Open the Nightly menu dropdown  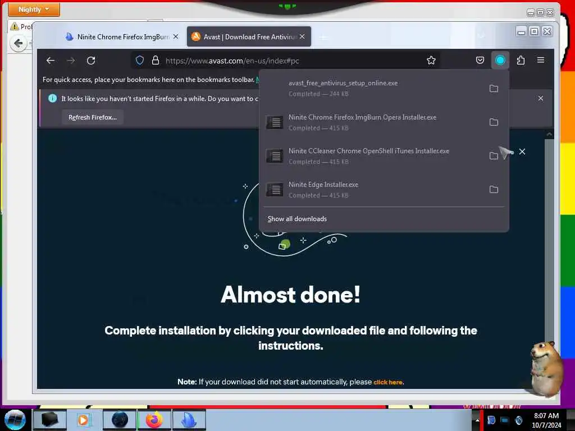click(x=34, y=10)
